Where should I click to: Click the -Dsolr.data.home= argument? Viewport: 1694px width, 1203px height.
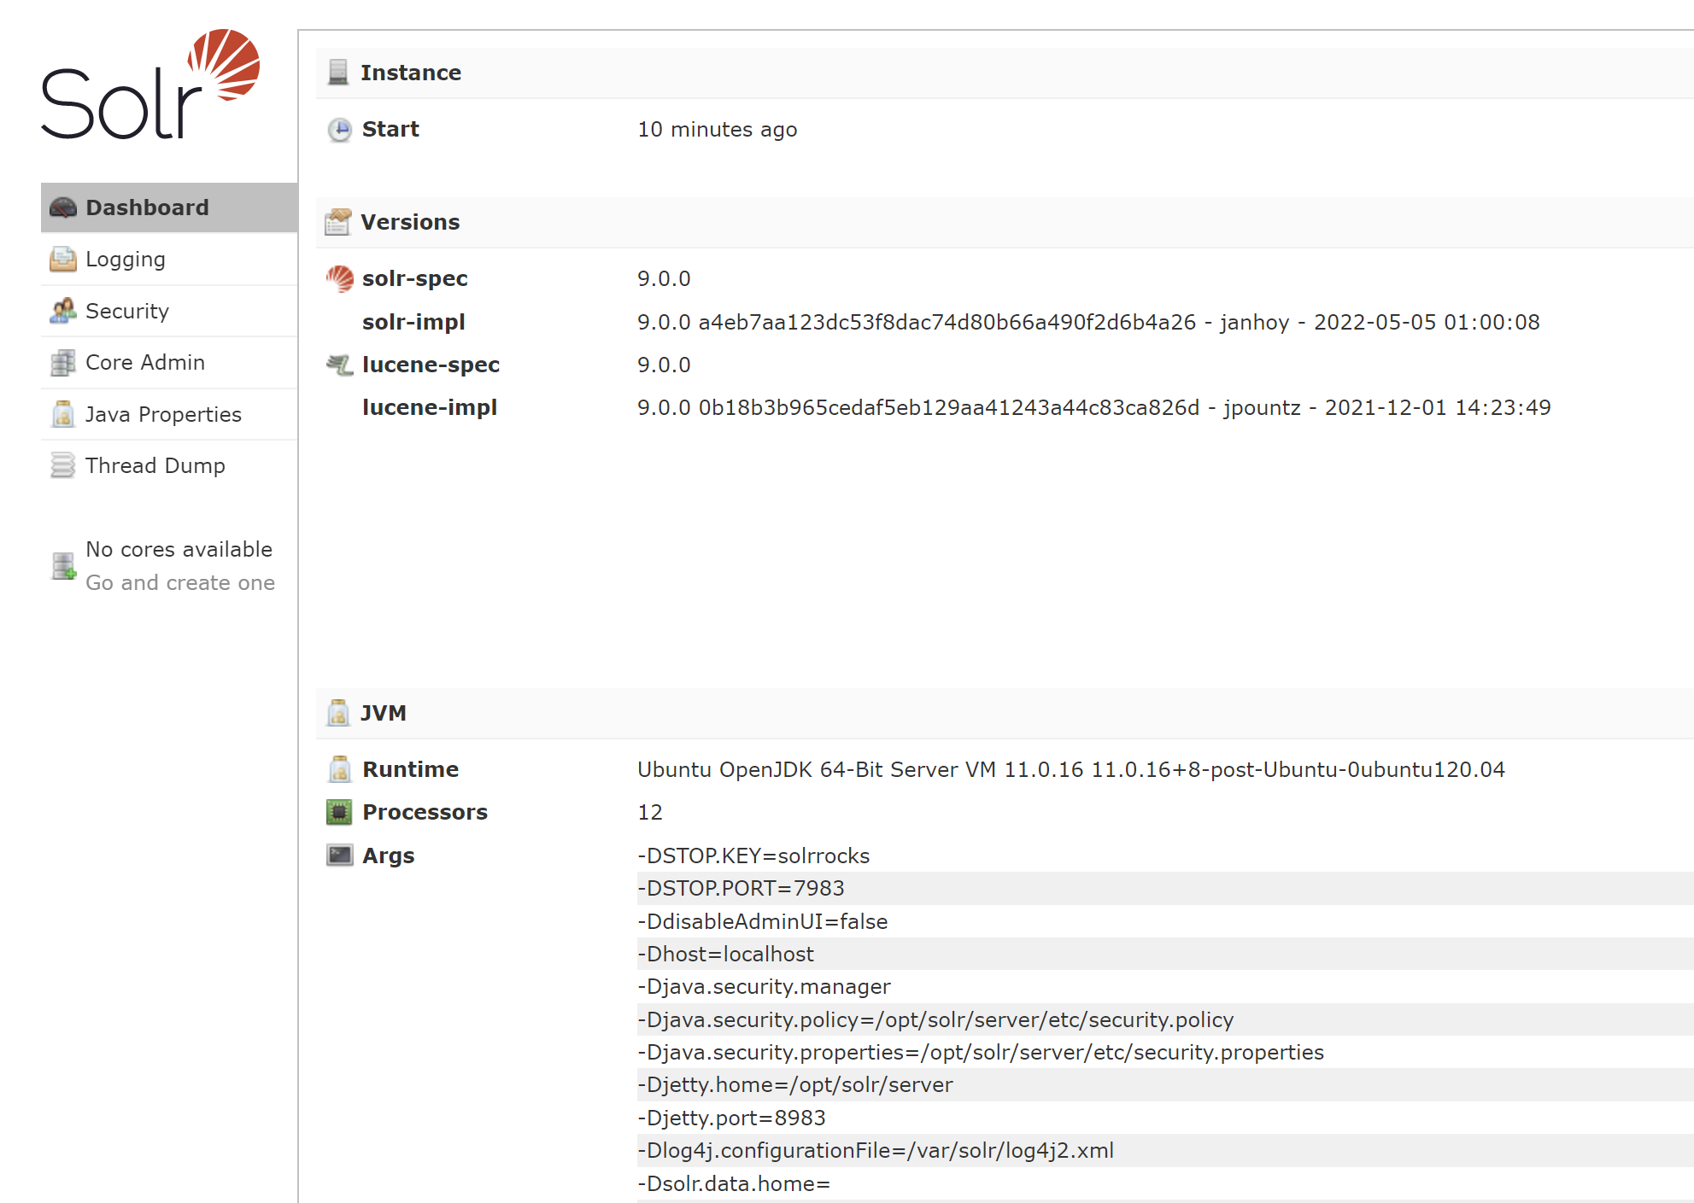point(734,1183)
